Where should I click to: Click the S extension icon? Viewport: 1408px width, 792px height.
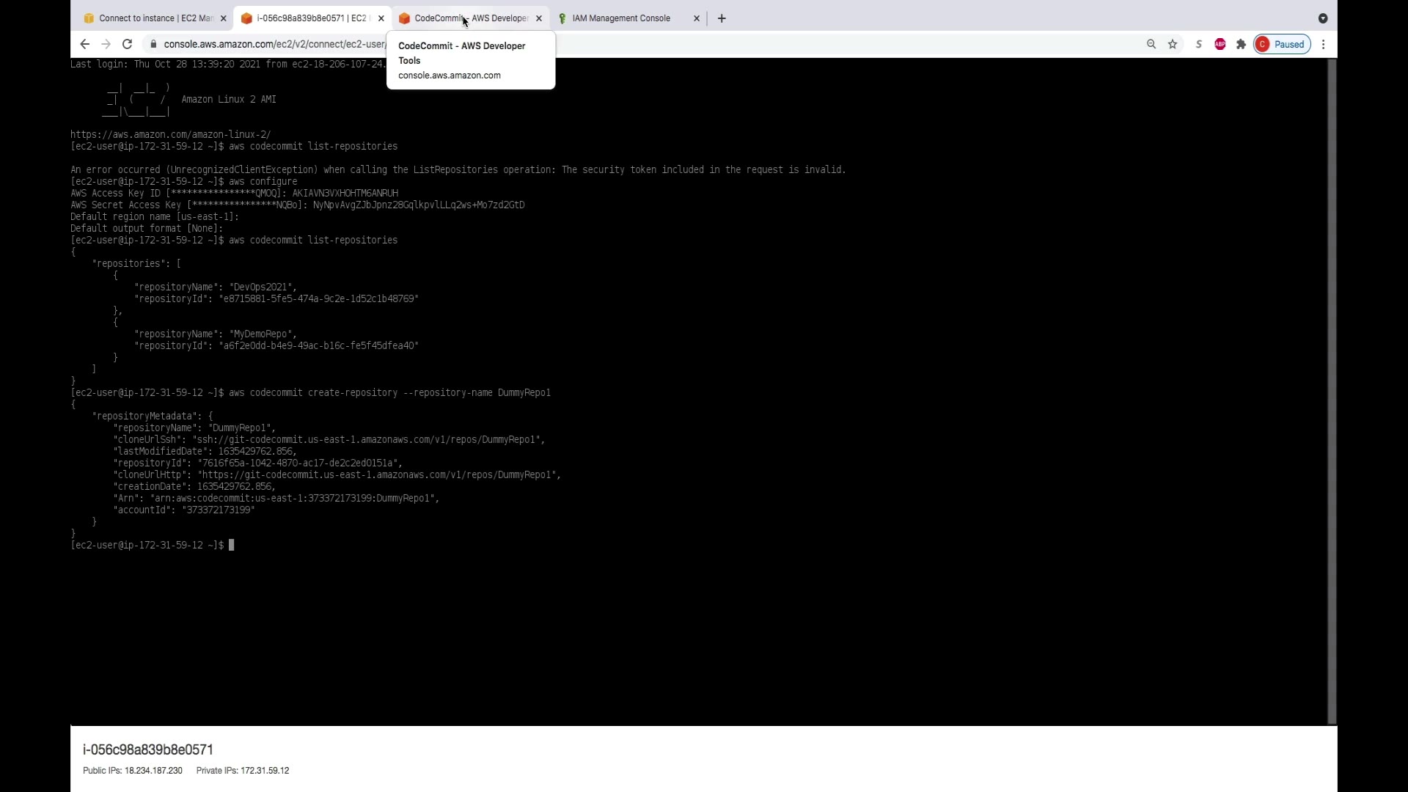pyautogui.click(x=1198, y=44)
